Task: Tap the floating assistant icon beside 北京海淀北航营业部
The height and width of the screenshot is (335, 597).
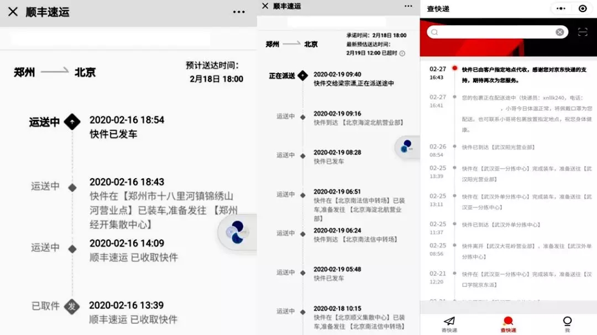Action: 407,146
